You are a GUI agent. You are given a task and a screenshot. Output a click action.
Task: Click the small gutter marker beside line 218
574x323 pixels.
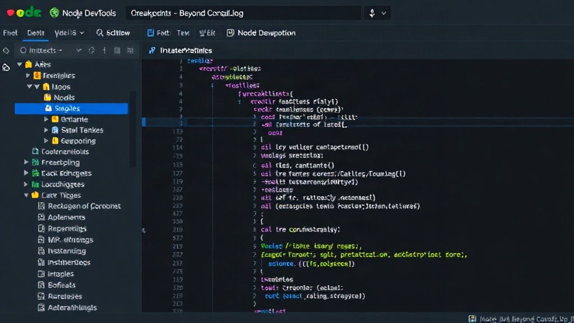(x=144, y=230)
